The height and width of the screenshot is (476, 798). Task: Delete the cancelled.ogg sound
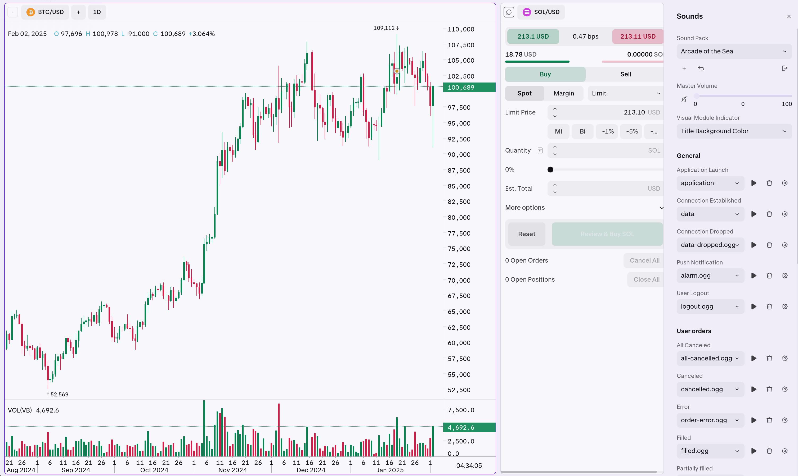click(769, 389)
